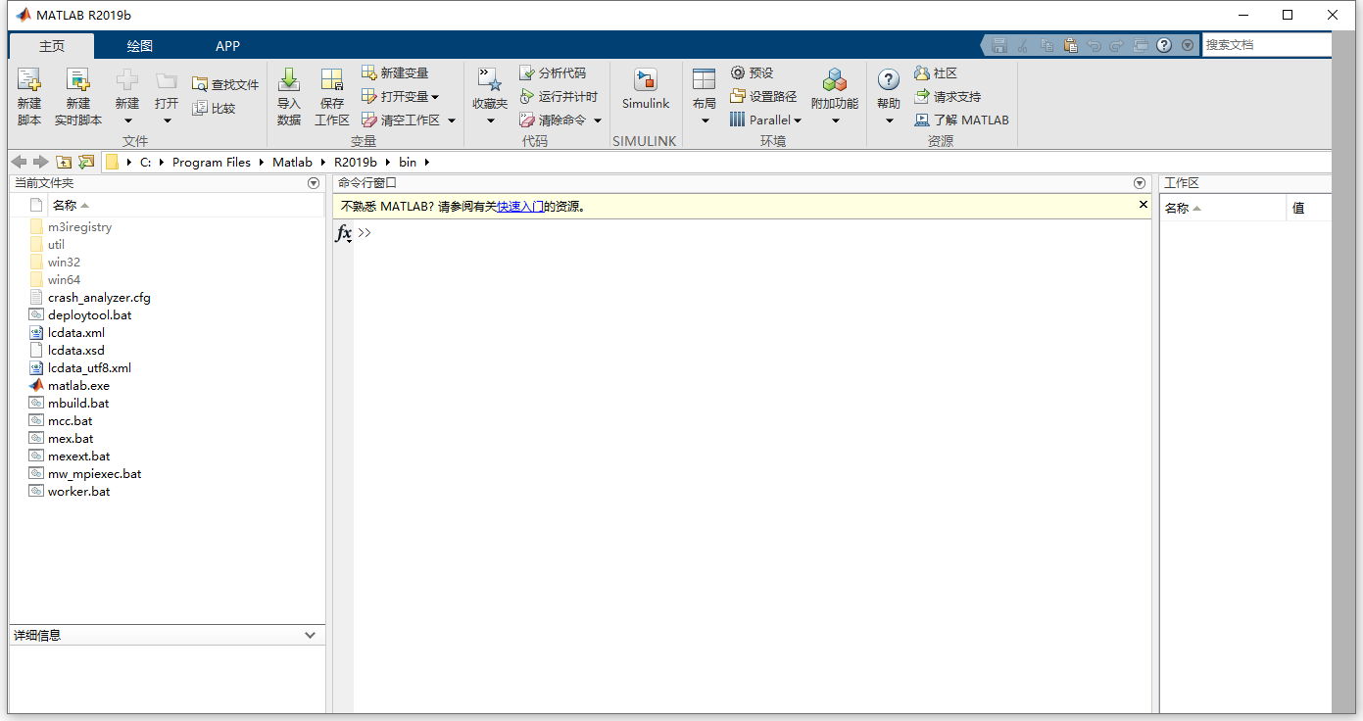
Task: Click 社区 (Community)
Action: coord(936,73)
